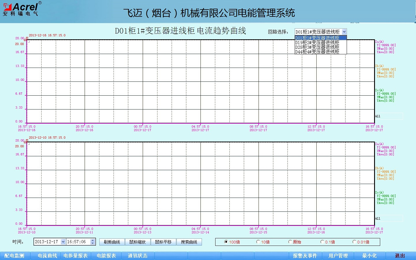This screenshot has height=260, width=416.
Task: Select the 100倍 radio button
Action: pos(226,242)
